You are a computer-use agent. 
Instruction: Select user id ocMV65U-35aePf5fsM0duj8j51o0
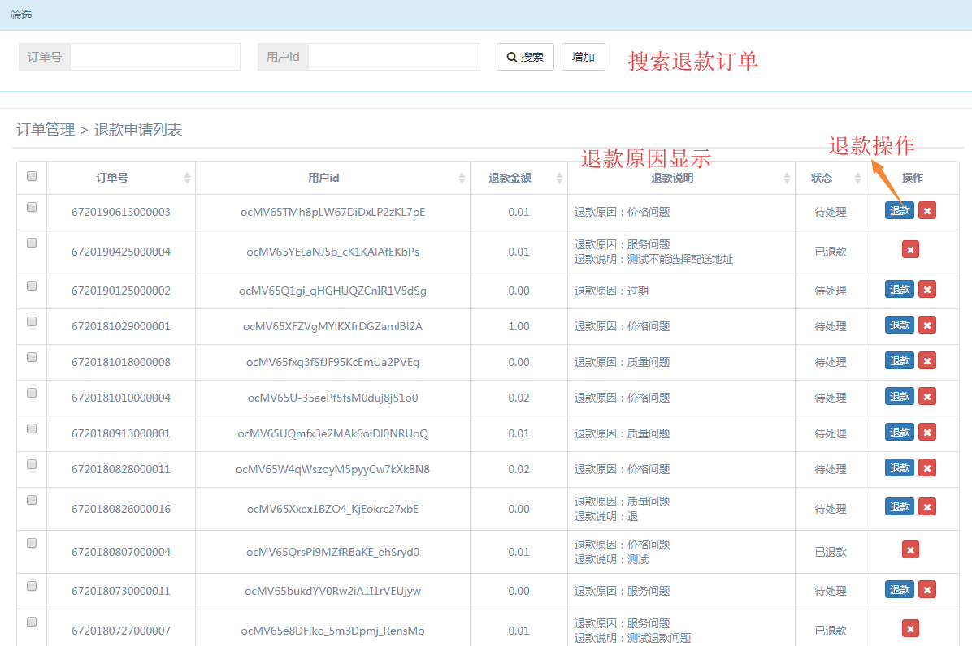click(333, 398)
